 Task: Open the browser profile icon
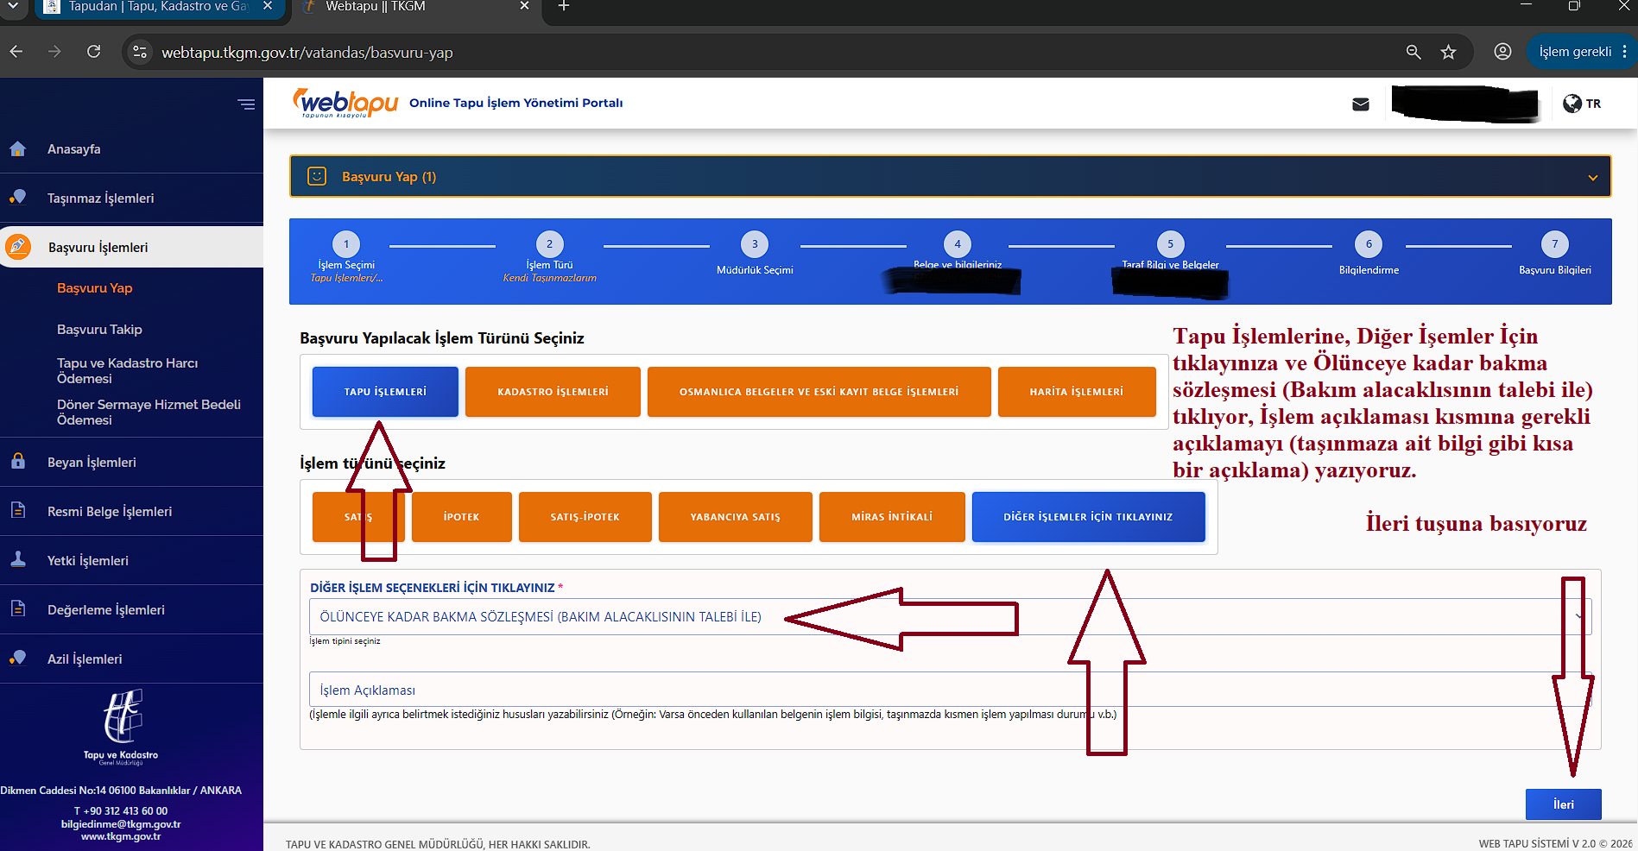coord(1502,52)
